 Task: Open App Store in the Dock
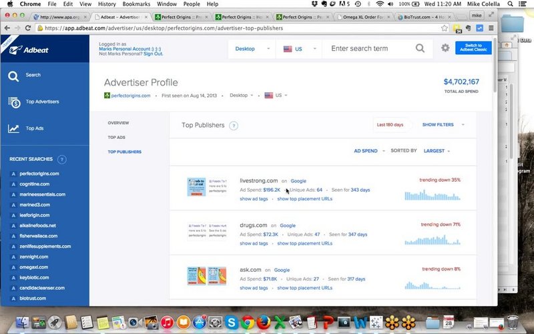point(199,322)
